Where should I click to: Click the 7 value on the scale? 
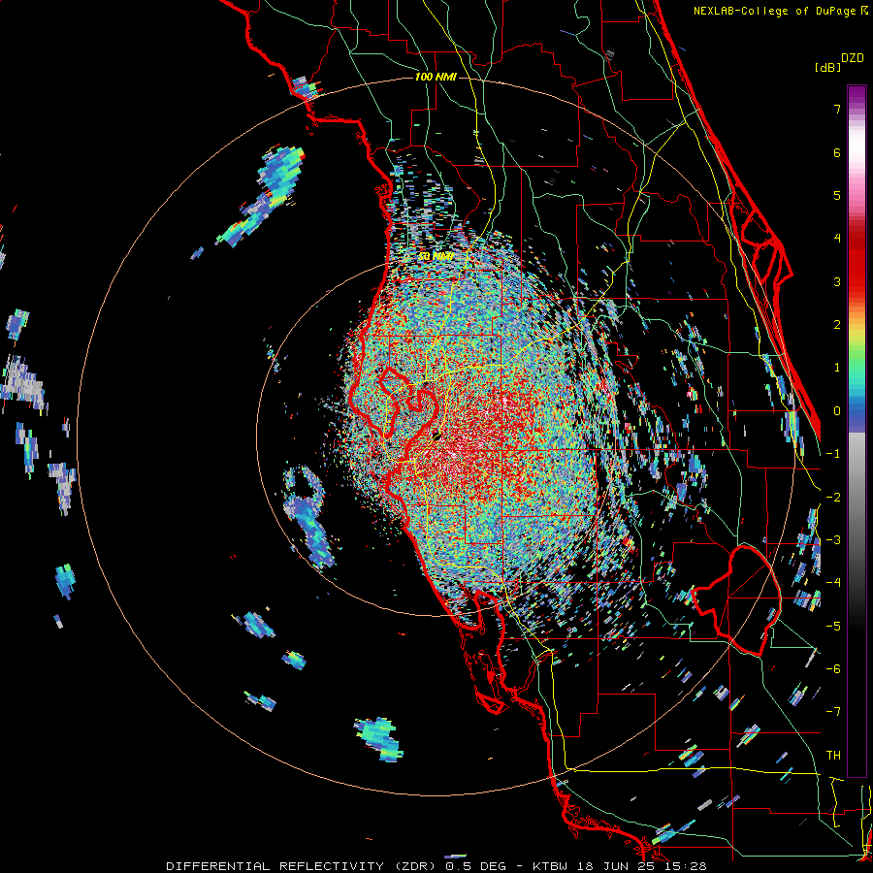[837, 109]
